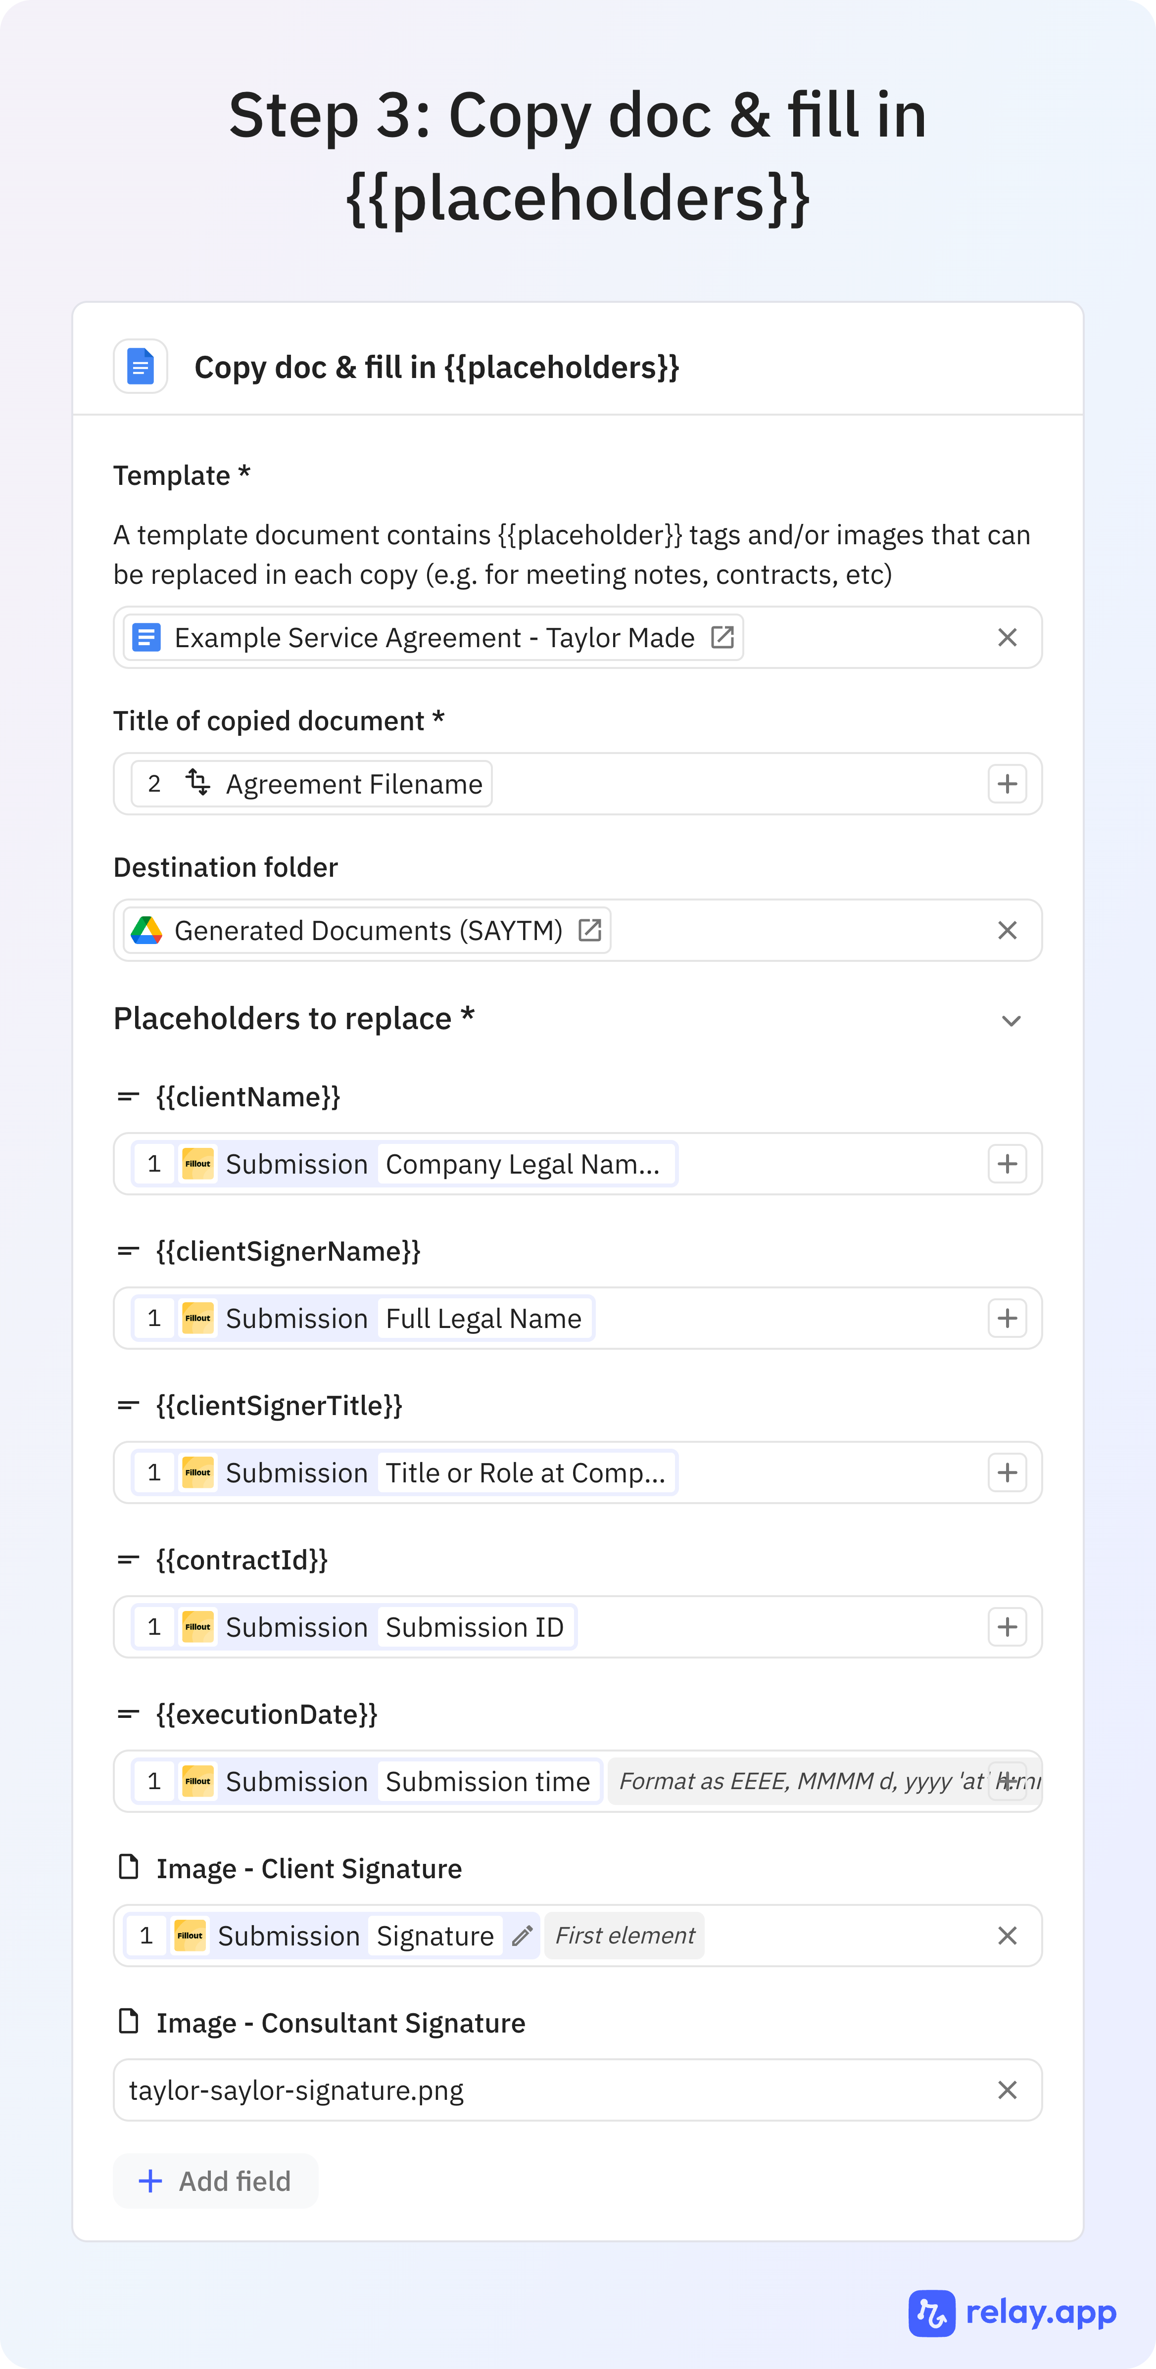Image resolution: width=1156 pixels, height=2369 pixels.
Task: Click the Signature chip in Client Signature
Action: click(x=435, y=1936)
